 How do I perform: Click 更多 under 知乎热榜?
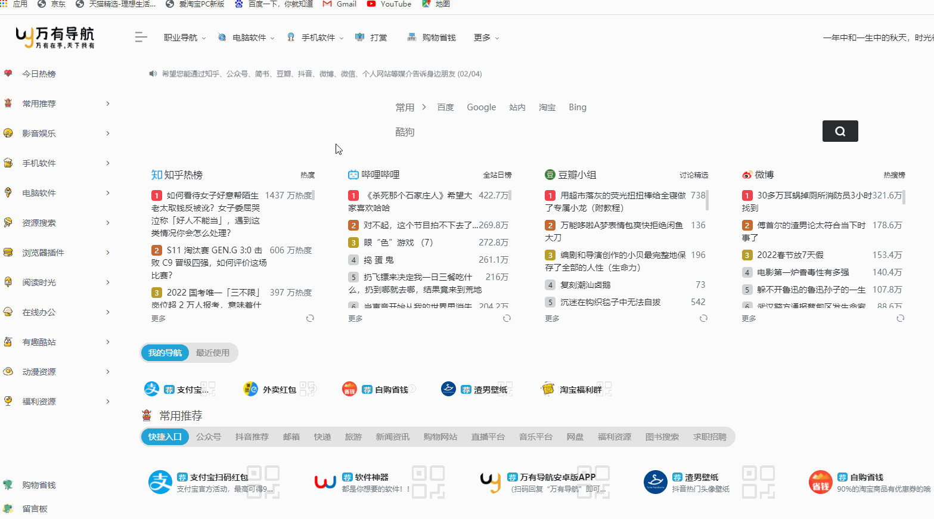point(159,319)
